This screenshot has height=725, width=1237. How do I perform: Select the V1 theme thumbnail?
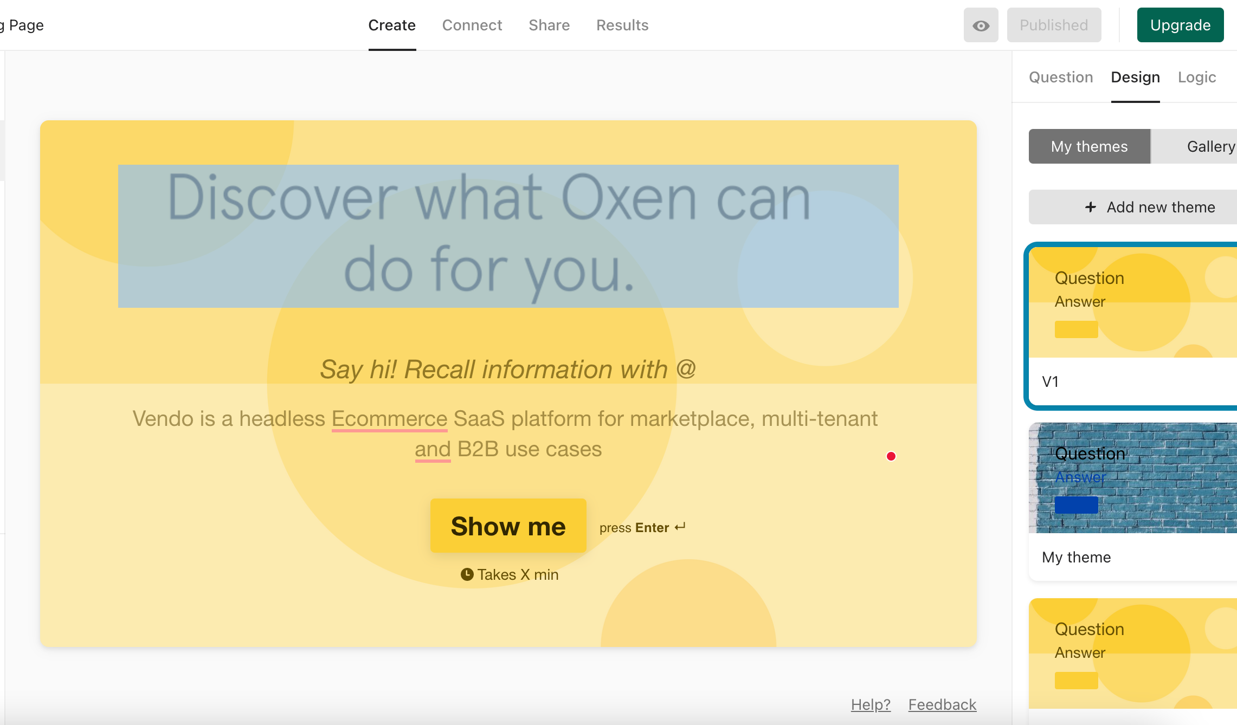click(1133, 302)
